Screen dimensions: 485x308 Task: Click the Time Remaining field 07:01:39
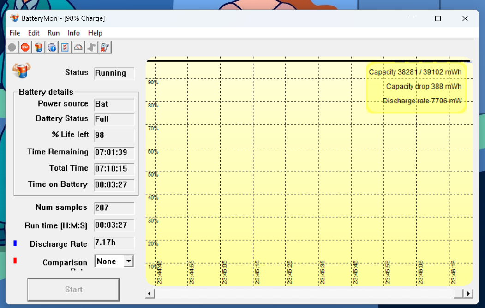[114, 152]
